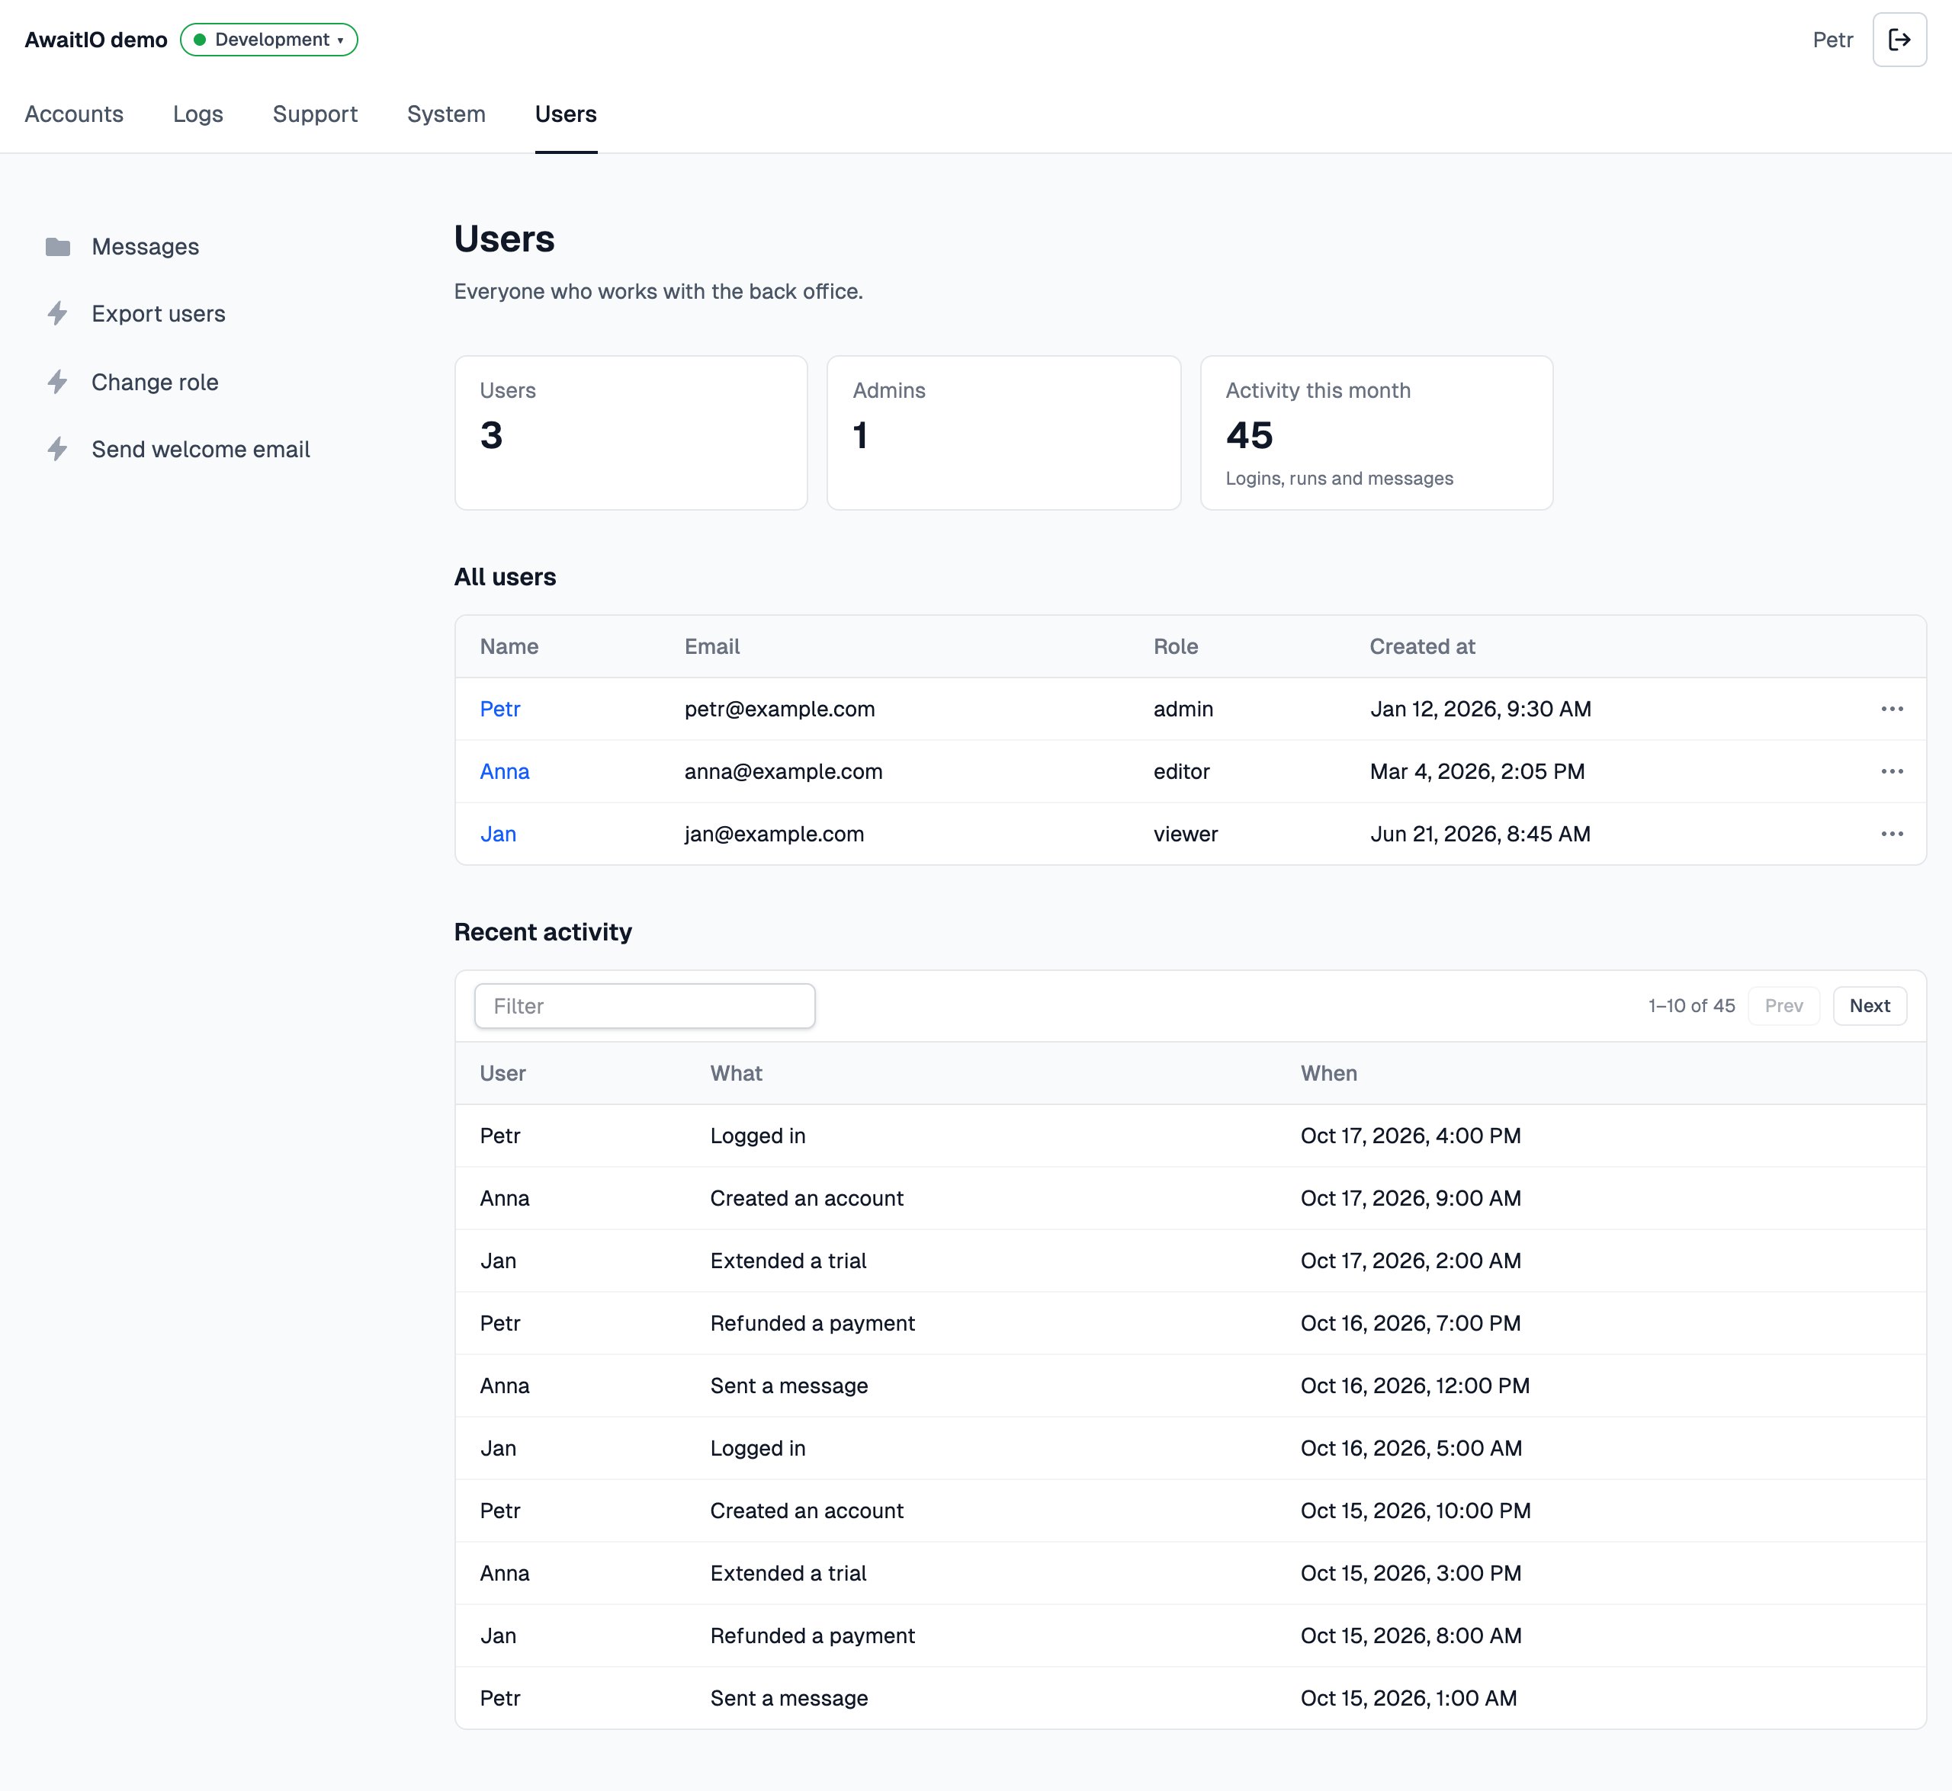
Task: Open Petr's user profile link
Action: click(500, 710)
